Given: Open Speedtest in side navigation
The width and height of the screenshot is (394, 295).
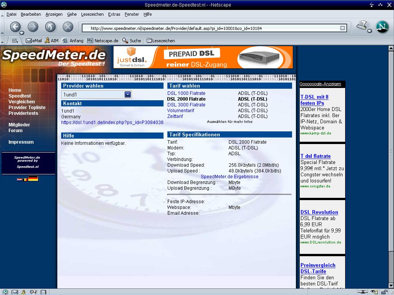Looking at the screenshot, I should pos(20,96).
